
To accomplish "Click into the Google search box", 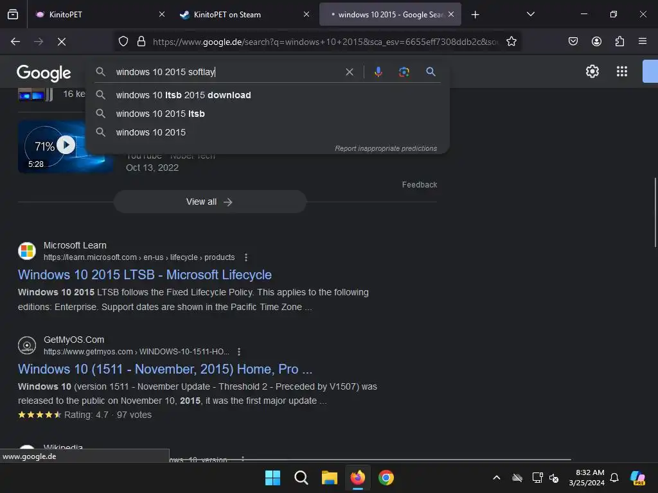I will coord(227,72).
